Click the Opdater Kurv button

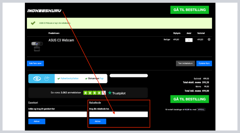(x=204, y=63)
